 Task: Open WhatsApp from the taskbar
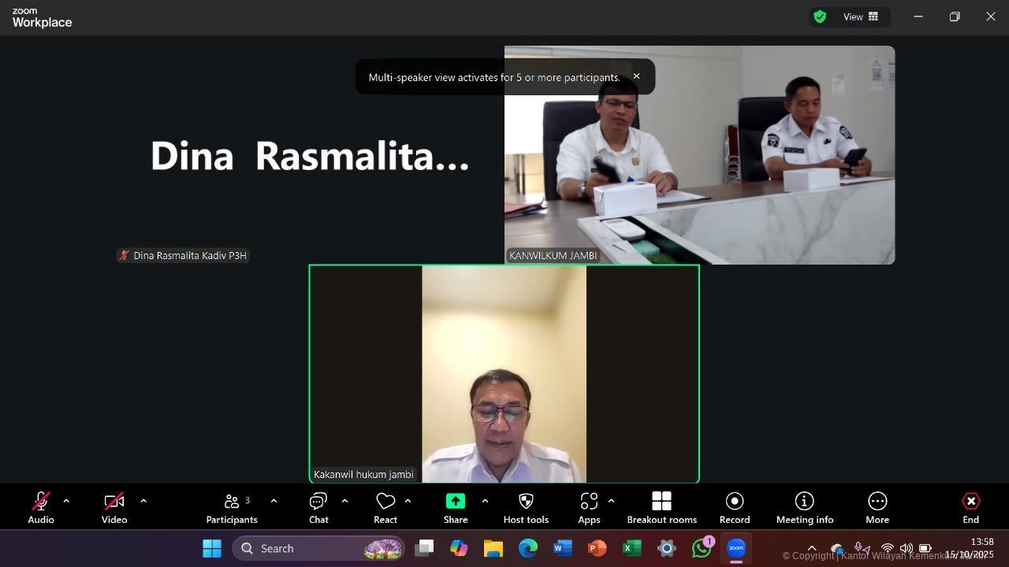click(x=701, y=548)
